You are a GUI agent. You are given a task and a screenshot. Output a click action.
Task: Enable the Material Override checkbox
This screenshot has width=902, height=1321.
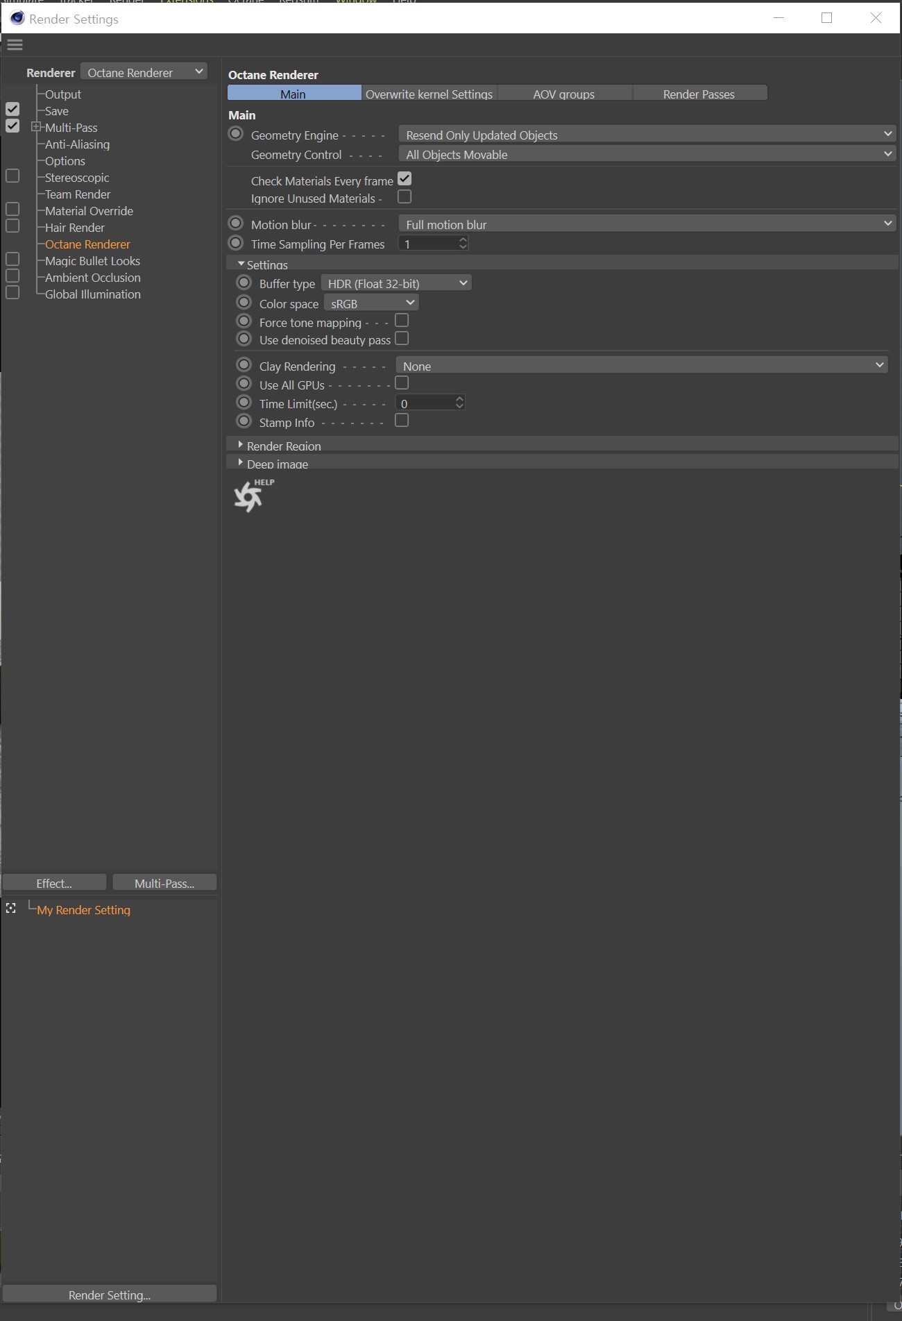[x=12, y=210]
